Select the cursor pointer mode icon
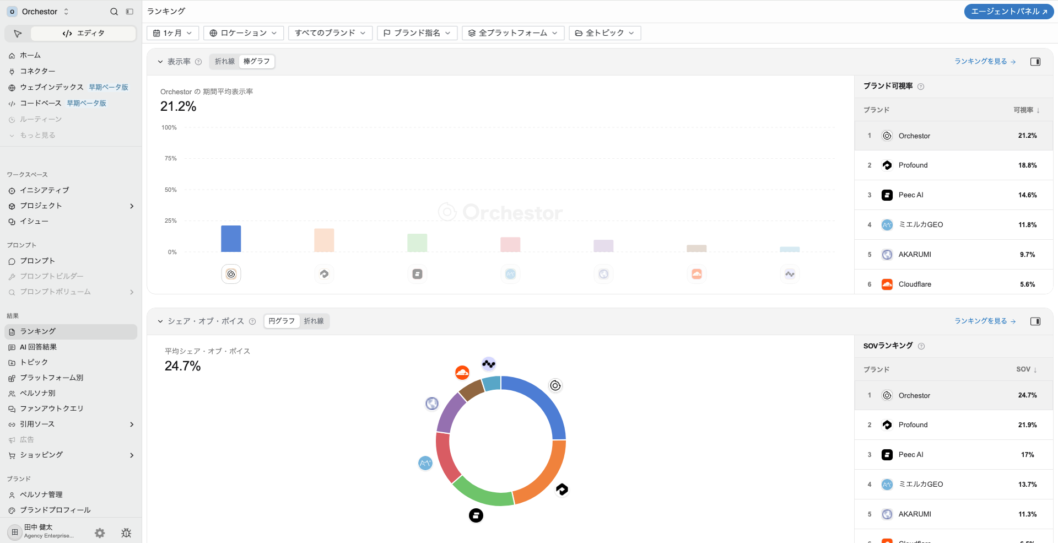This screenshot has width=1058, height=543. pos(18,34)
